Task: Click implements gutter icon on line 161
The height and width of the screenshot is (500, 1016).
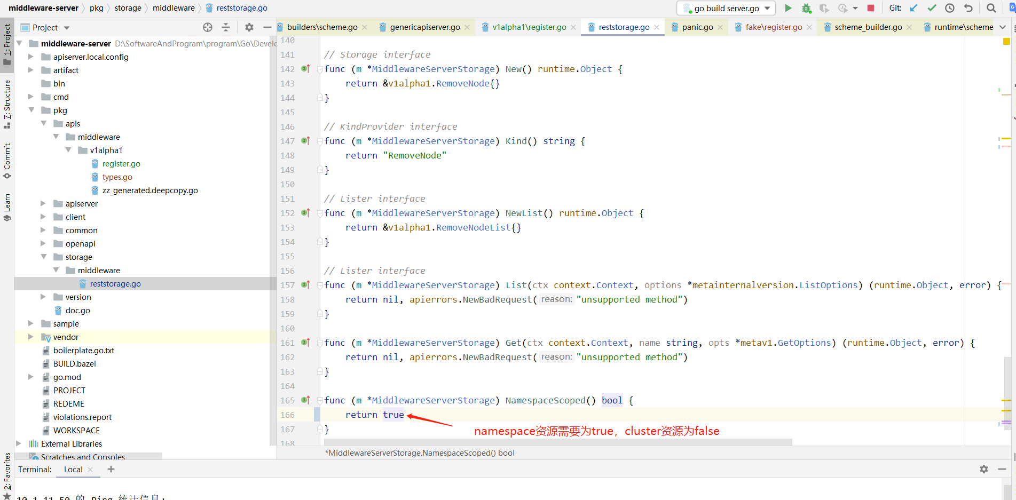Action: (x=305, y=343)
